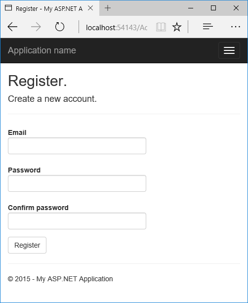Close the Register - My ASP.NET tab
The width and height of the screenshot is (248, 303).
click(90, 8)
